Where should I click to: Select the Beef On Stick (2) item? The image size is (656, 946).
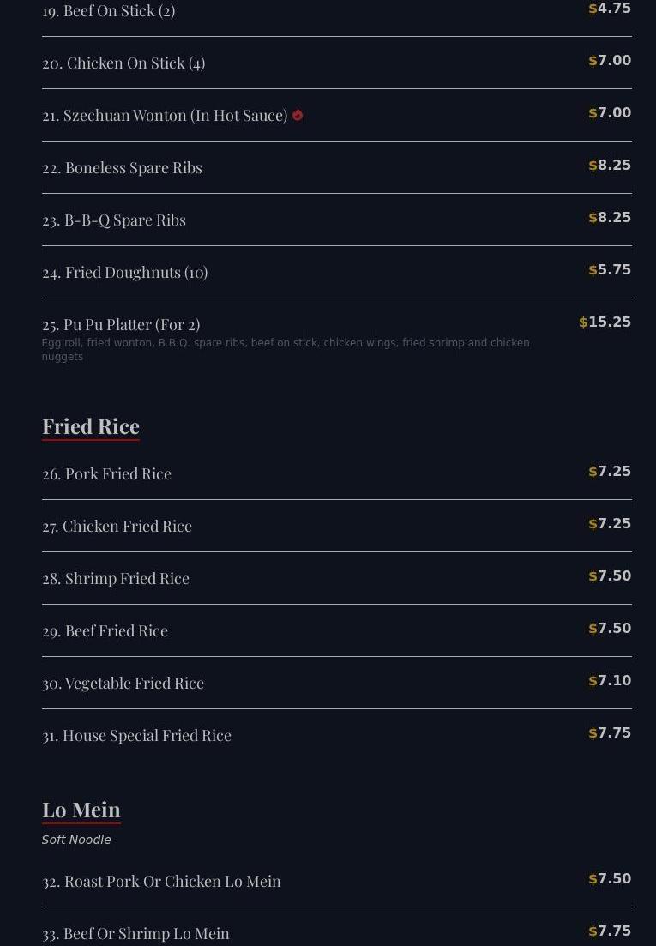click(x=109, y=11)
